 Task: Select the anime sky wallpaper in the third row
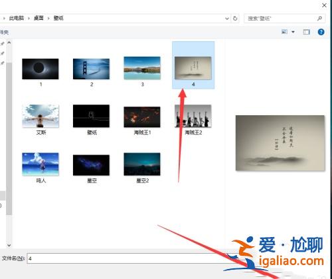click(41, 164)
